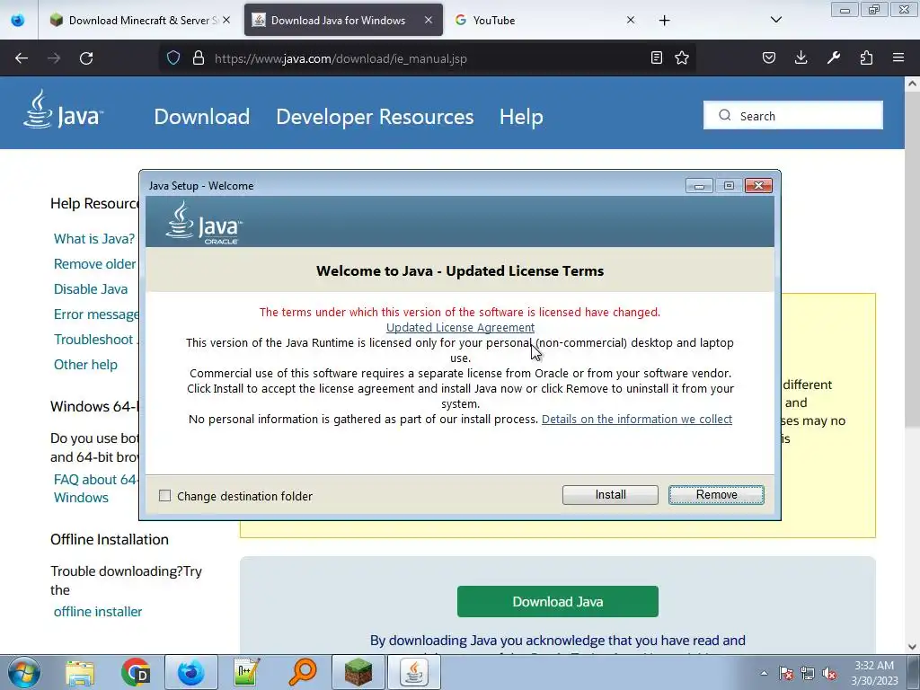This screenshot has height=690, width=920.
Task: Open the What is Java? link
Action: point(93,239)
